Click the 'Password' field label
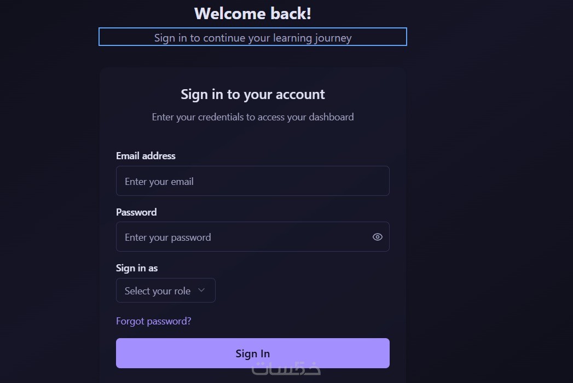573x383 pixels. point(136,212)
